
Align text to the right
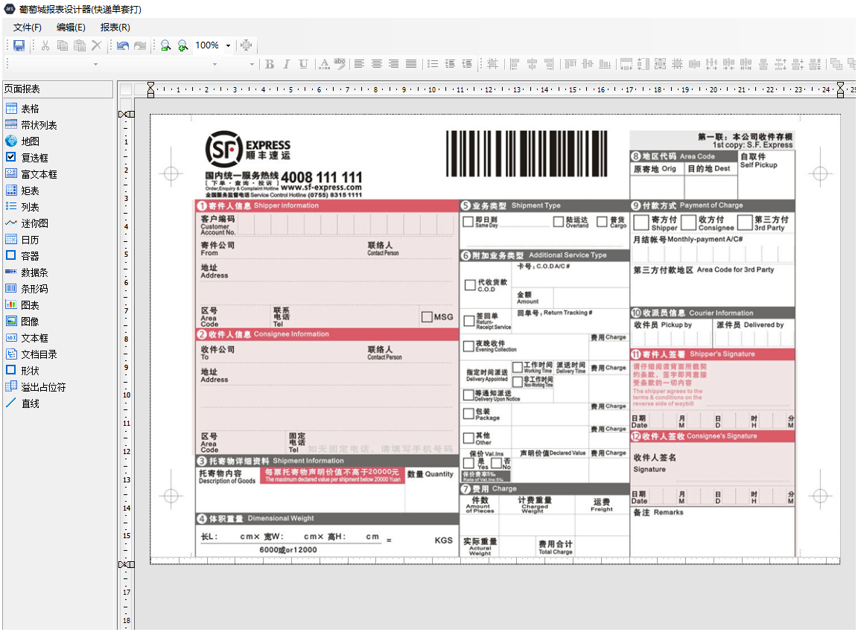pyautogui.click(x=393, y=64)
